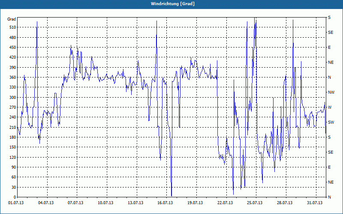343x214 pixels.
Task: Click the 0 value on the left axis
Action: tap(15, 197)
